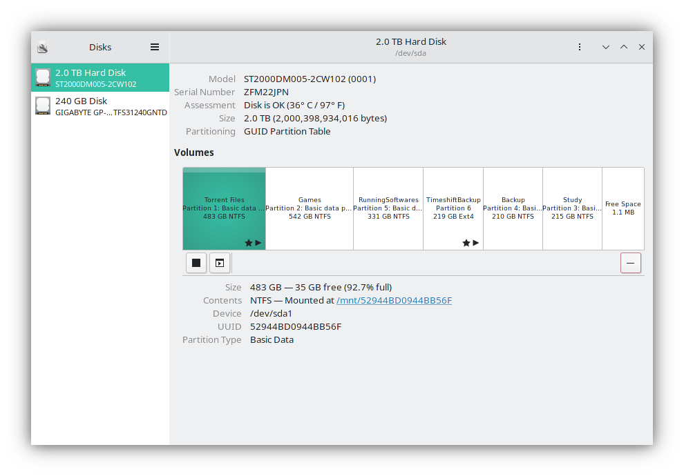Pick the Backup 210 GB partition

(x=513, y=208)
